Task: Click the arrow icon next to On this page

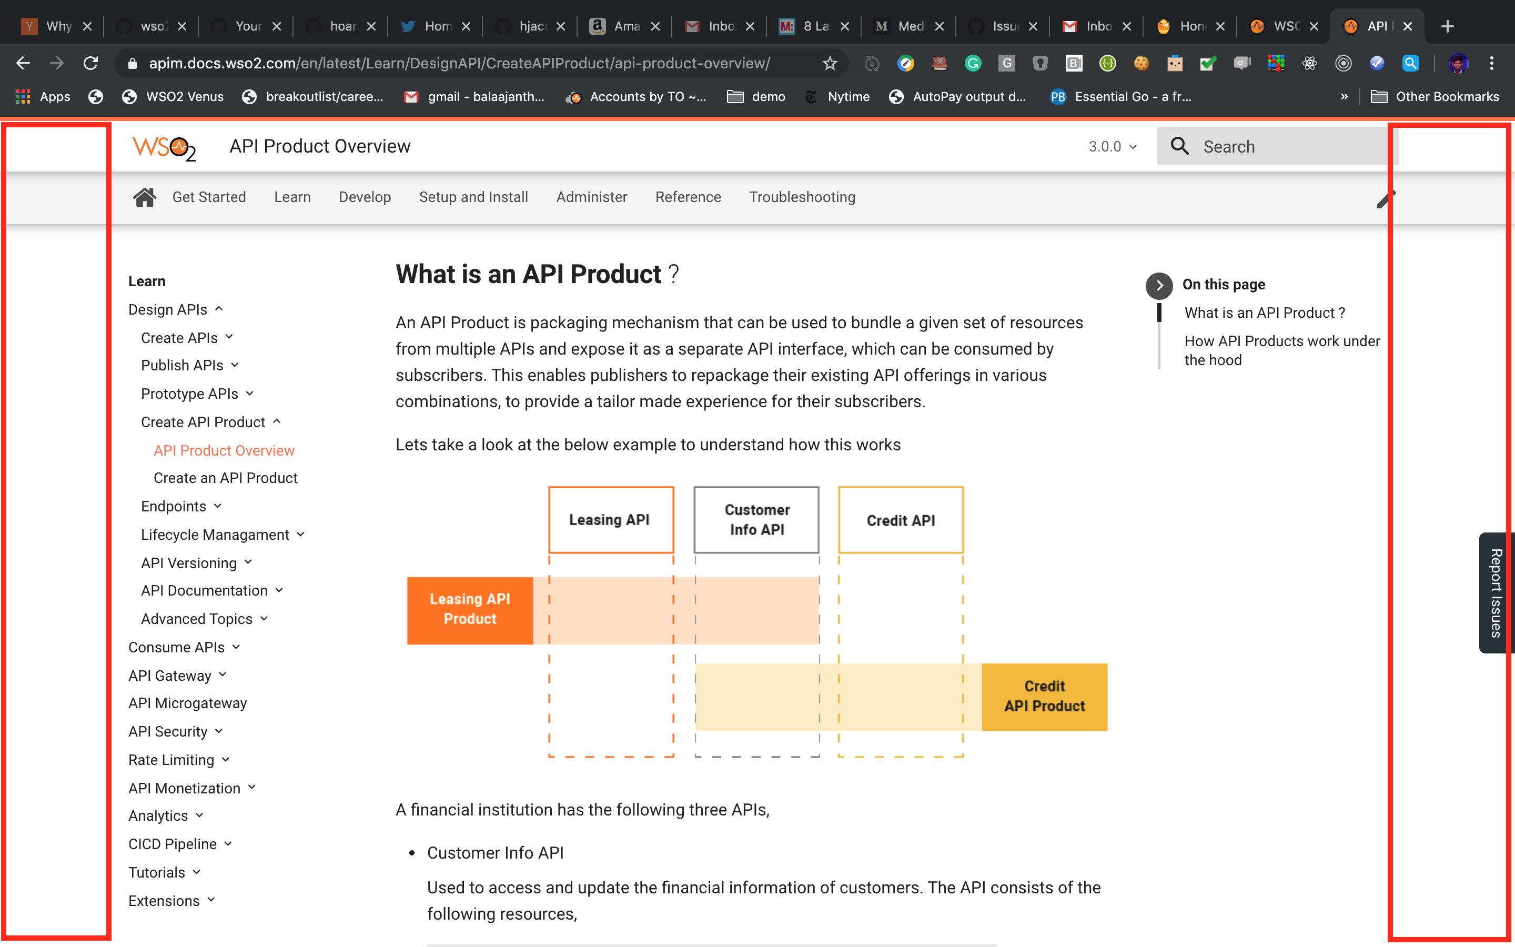Action: pos(1159,286)
